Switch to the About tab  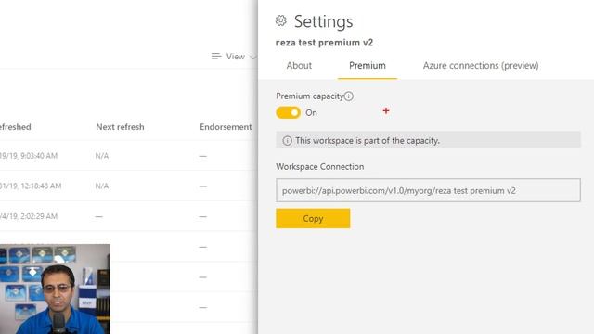(x=299, y=66)
